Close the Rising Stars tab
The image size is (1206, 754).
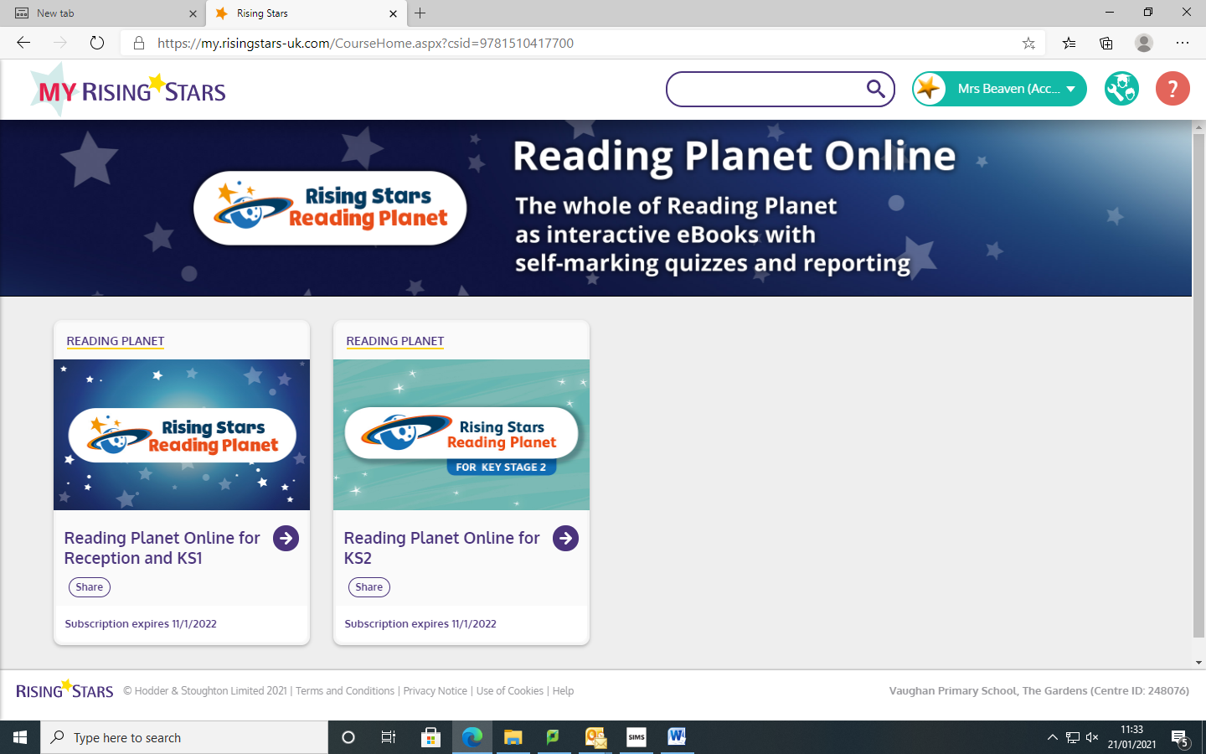[393, 13]
